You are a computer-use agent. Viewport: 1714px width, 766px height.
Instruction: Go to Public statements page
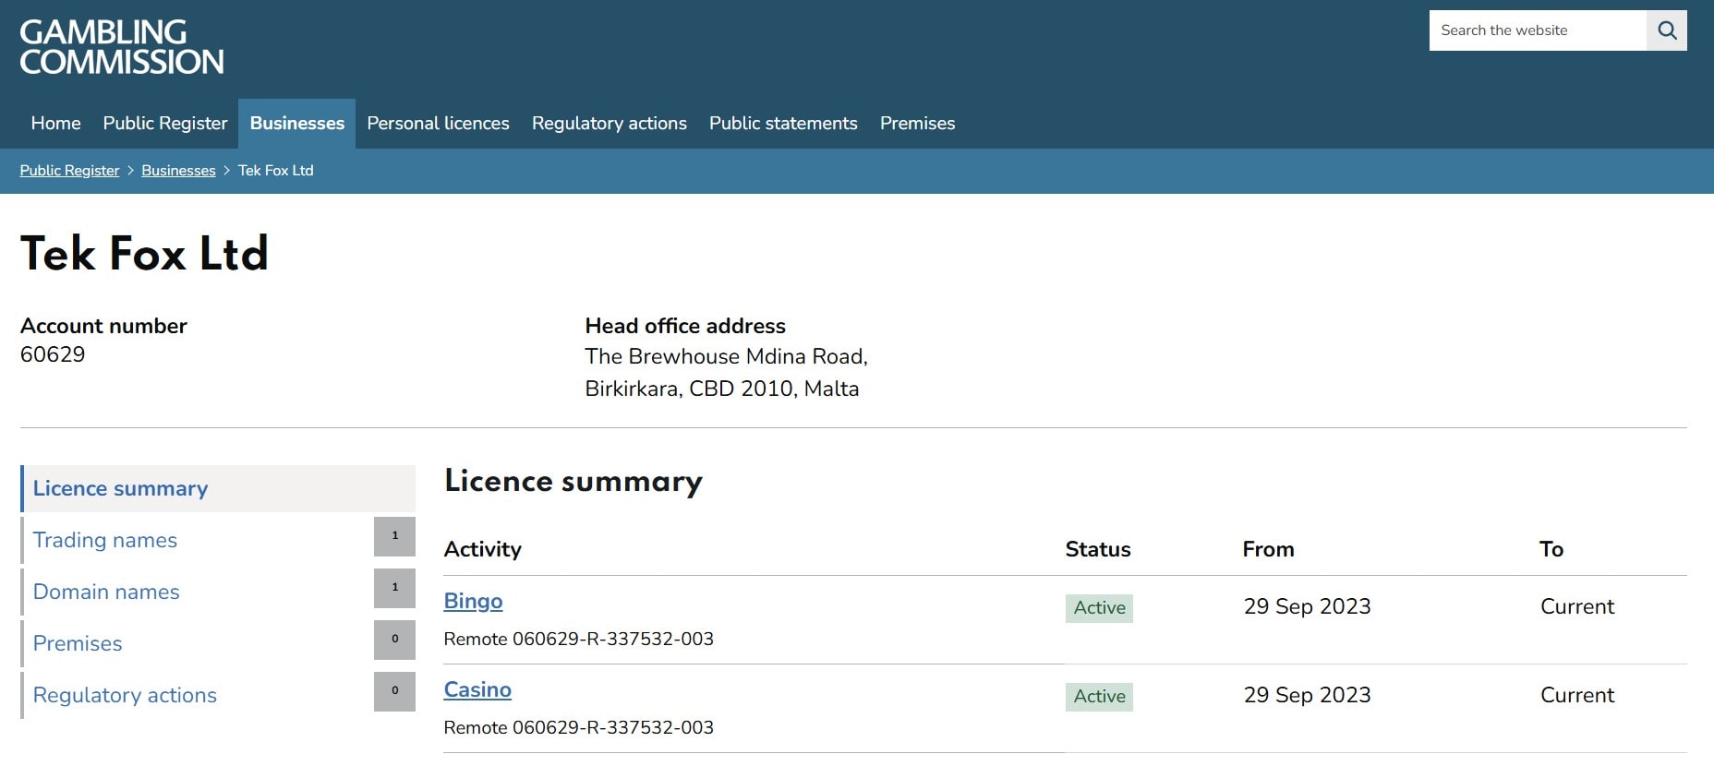(783, 124)
